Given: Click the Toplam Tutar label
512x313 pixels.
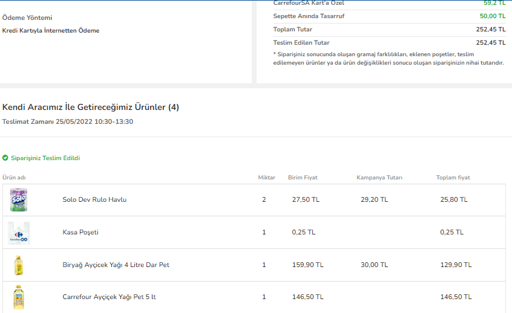Looking at the screenshot, I should click(x=292, y=30).
